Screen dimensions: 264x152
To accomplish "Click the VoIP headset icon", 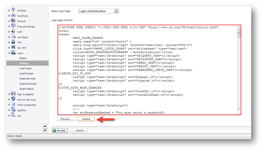I will click(x=13, y=32).
